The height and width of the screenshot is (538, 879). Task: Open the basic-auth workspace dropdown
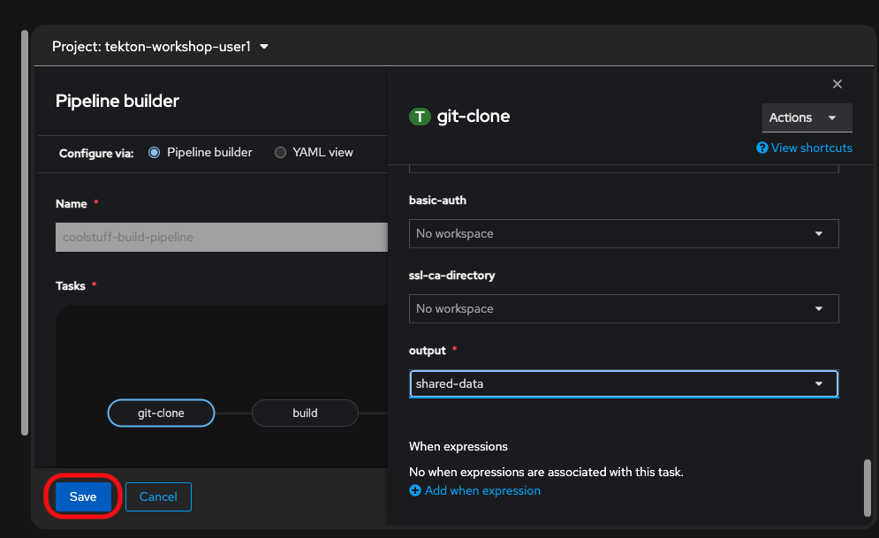623,233
